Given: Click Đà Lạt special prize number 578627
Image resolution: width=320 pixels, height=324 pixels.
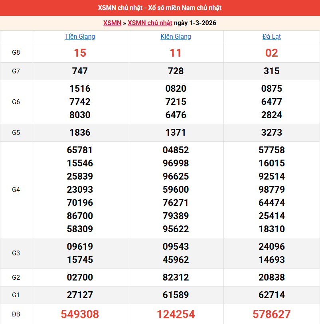Looking at the screenshot, I should pos(271,314).
